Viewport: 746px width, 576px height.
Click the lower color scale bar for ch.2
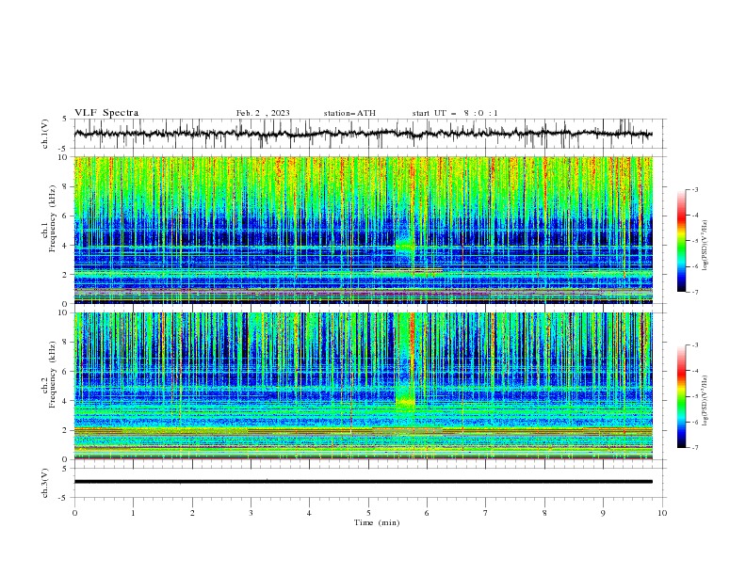[x=681, y=396]
